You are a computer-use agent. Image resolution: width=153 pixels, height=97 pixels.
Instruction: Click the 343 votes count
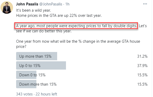pos(24,94)
